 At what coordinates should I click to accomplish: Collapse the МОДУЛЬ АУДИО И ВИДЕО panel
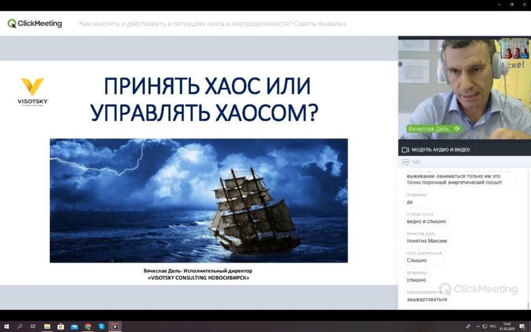point(464,149)
